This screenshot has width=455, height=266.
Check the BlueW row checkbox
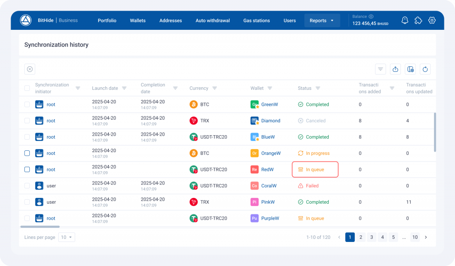(x=27, y=137)
